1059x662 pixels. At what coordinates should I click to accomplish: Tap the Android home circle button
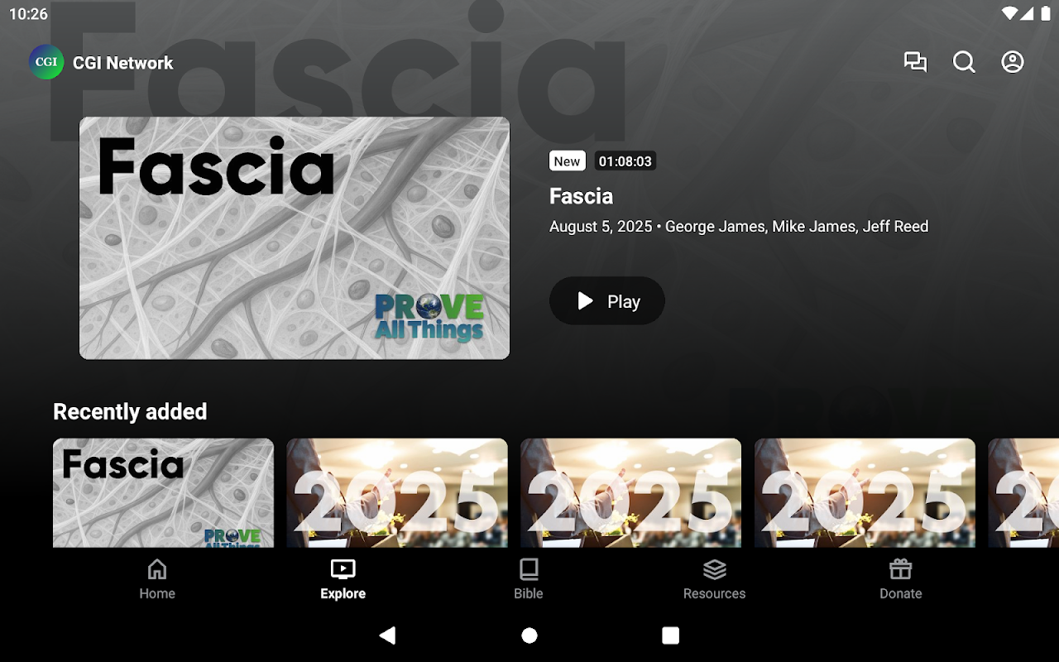[529, 635]
